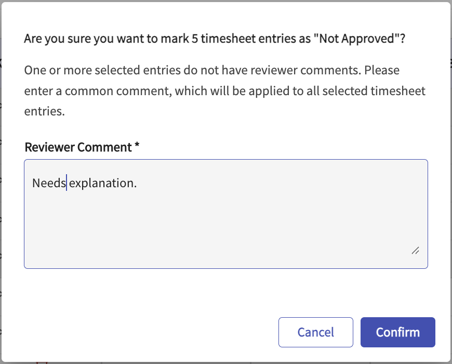Image resolution: width=452 pixels, height=364 pixels.
Task: Click the "Reviewer Comment" field label
Action: [78, 147]
